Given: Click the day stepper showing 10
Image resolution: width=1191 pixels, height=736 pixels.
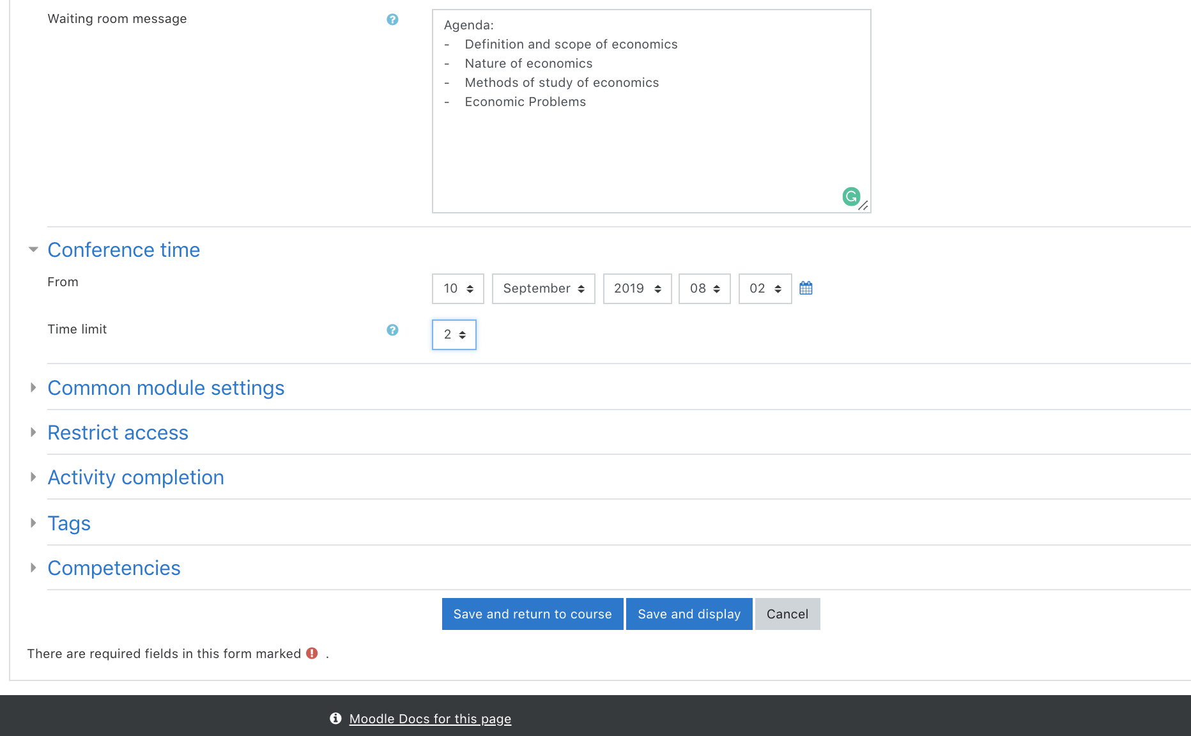Looking at the screenshot, I should click(457, 288).
